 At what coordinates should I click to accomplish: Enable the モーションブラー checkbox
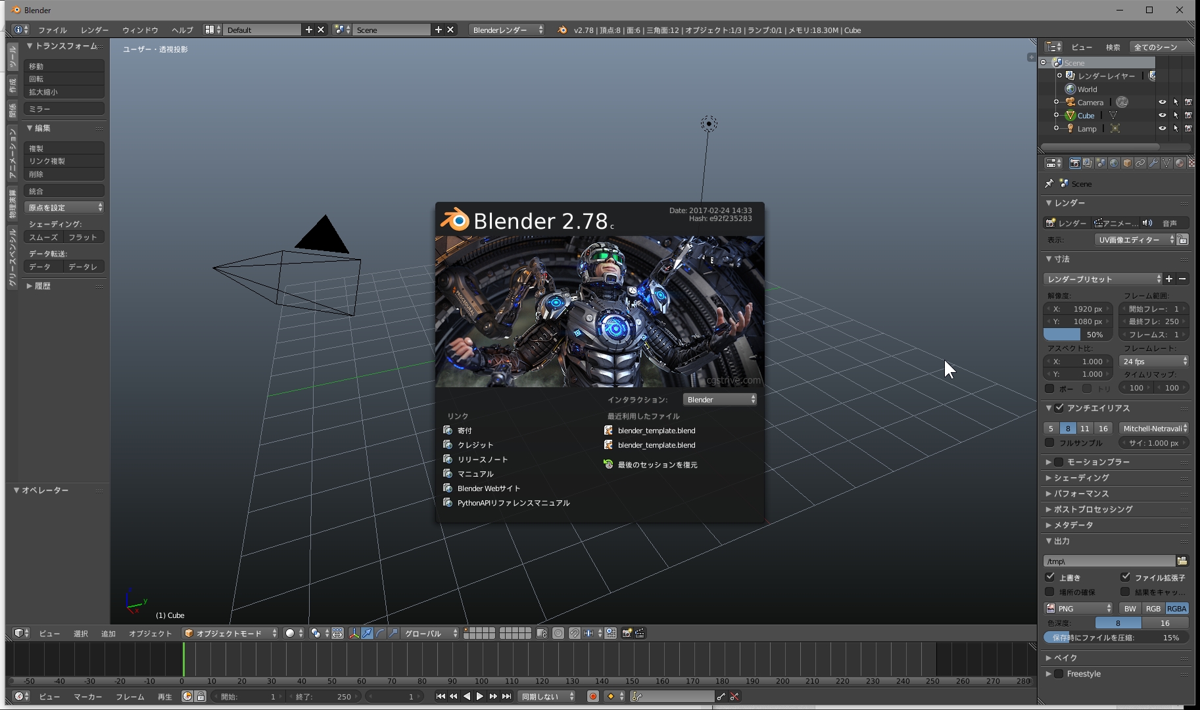point(1059,462)
